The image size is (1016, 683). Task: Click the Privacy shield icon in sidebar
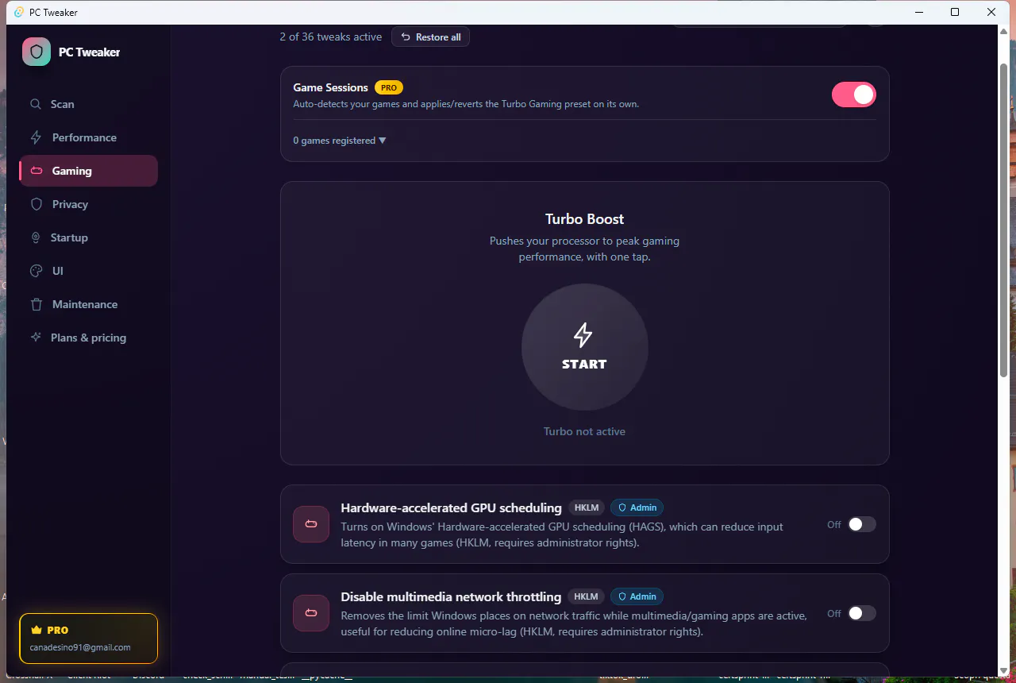(x=36, y=204)
